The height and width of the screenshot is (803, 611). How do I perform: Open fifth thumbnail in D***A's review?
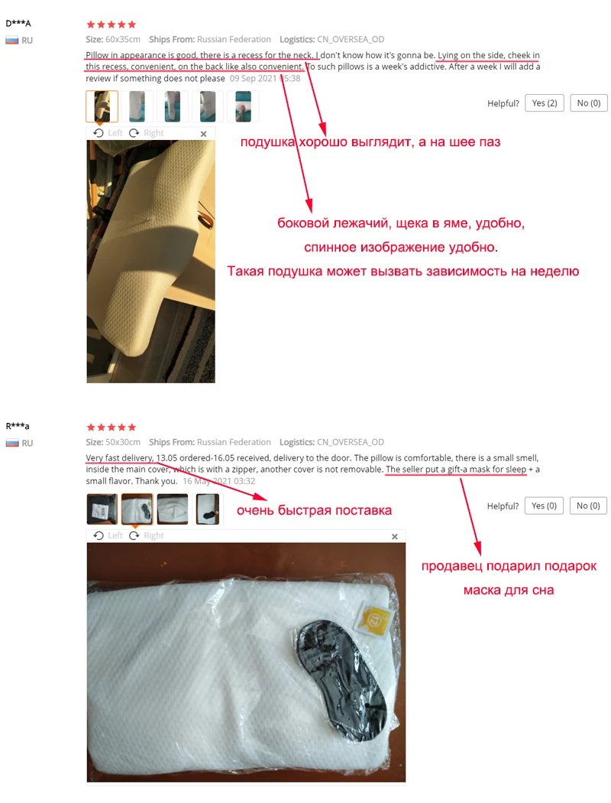[243, 106]
